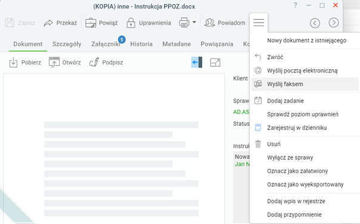Select Wyłącz ze sprawy
Screen dimensions: 360x224
[x=290, y=158]
